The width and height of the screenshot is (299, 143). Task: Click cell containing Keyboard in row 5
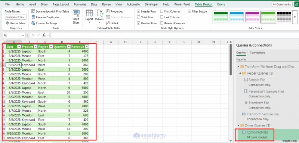(x=30, y=65)
